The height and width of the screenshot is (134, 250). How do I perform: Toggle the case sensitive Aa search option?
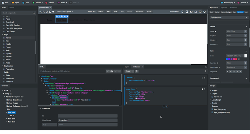click(112, 71)
